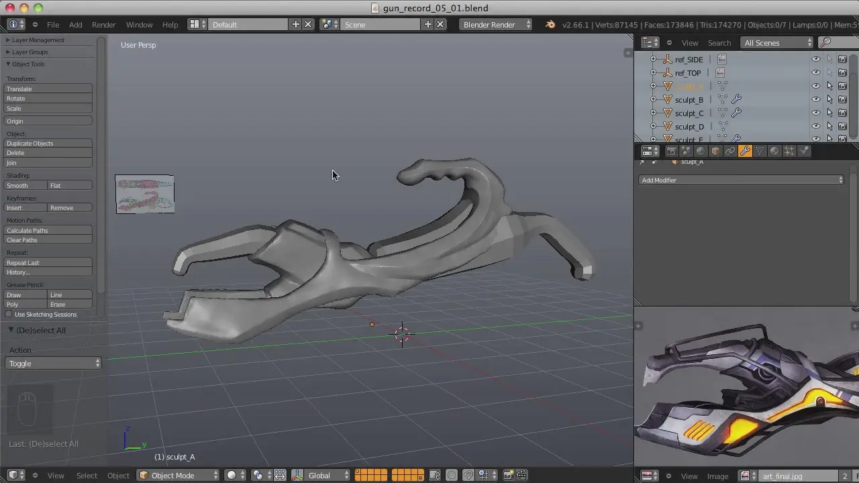859x483 pixels.
Task: Click the OpenGL render image camera icon
Action: (508, 475)
